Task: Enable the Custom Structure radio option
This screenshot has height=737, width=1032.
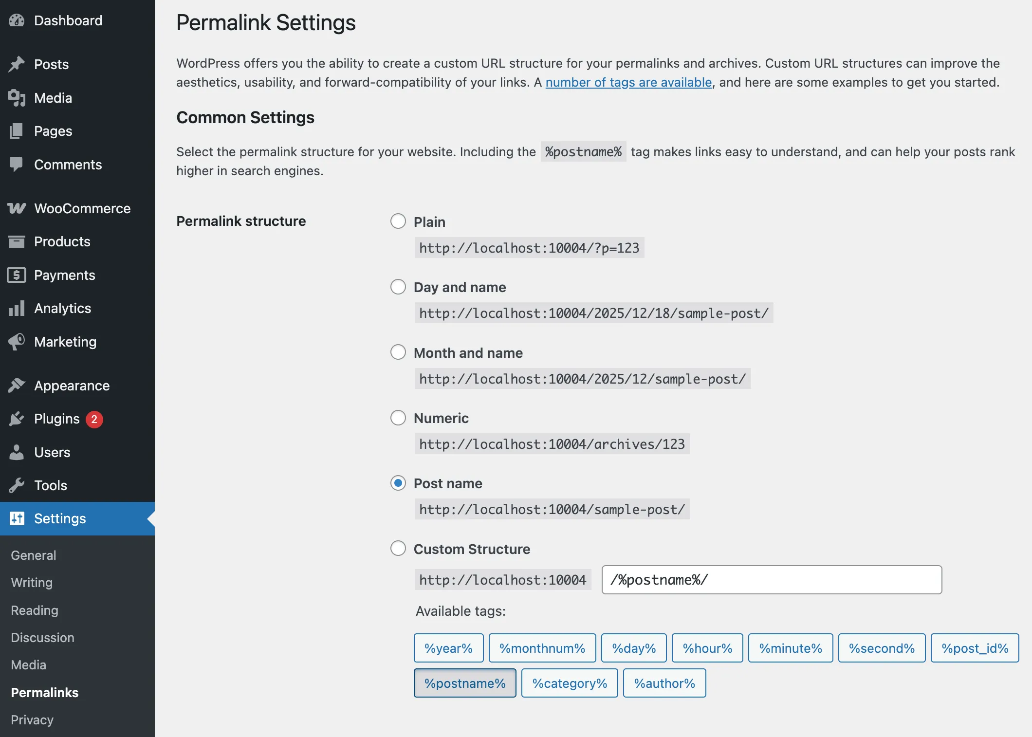Action: pos(398,549)
